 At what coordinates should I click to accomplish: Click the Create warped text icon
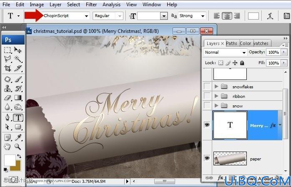tap(270, 16)
